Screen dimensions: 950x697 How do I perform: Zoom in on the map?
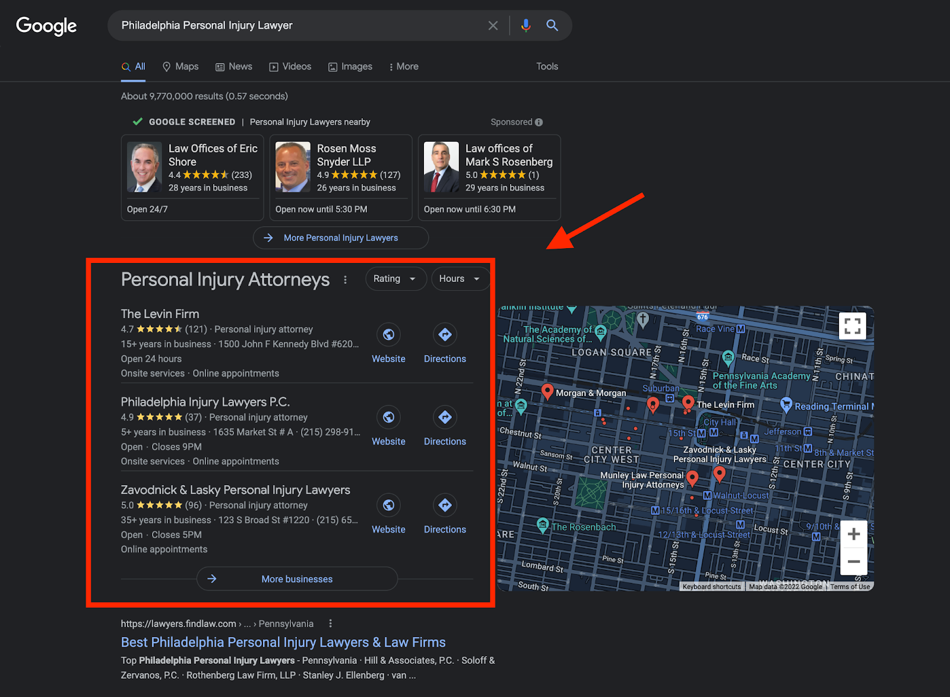tap(854, 534)
